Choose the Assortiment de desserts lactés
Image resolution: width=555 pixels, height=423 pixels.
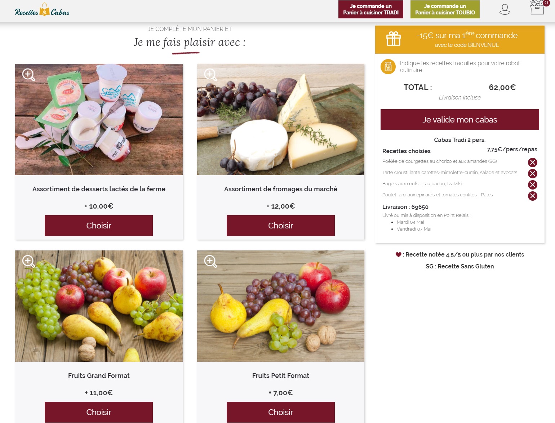pos(99,226)
